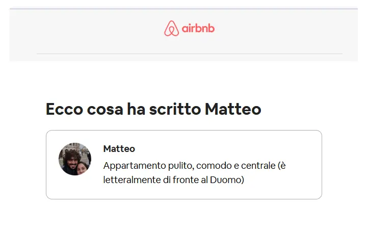This screenshot has height=231, width=367.
Task: Open Matteo's circular profile photo
Action: click(x=75, y=159)
